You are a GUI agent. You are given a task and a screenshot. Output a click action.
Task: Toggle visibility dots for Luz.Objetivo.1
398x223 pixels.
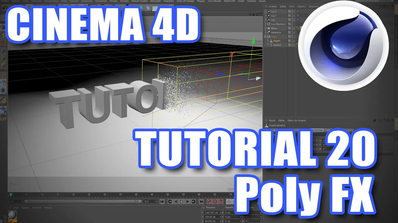pos(292,24)
